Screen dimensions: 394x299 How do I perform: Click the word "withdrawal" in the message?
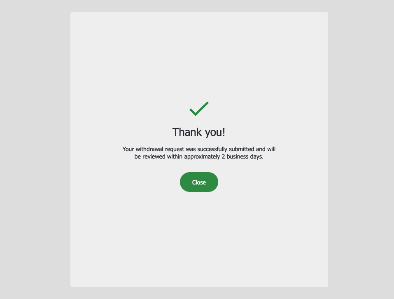tap(149, 149)
